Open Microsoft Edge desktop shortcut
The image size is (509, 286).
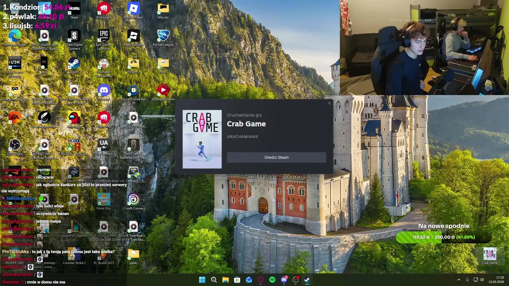click(15, 39)
